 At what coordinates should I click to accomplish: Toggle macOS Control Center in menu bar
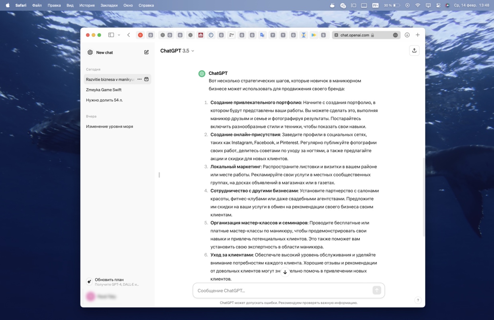pos(438,5)
